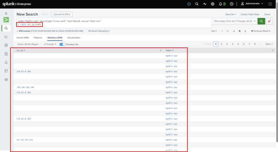Click the print job icon

pyautogui.click(x=240, y=31)
